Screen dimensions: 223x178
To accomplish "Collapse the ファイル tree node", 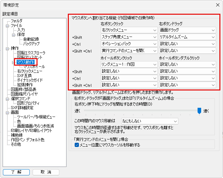I will 8,25.
